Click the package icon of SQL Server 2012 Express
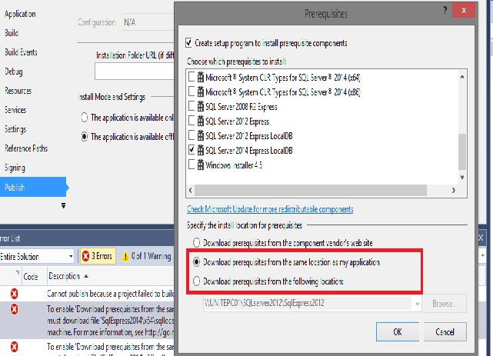The width and height of the screenshot is (493, 356). (x=201, y=121)
